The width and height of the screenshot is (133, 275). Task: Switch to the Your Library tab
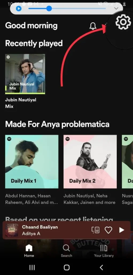point(104,251)
